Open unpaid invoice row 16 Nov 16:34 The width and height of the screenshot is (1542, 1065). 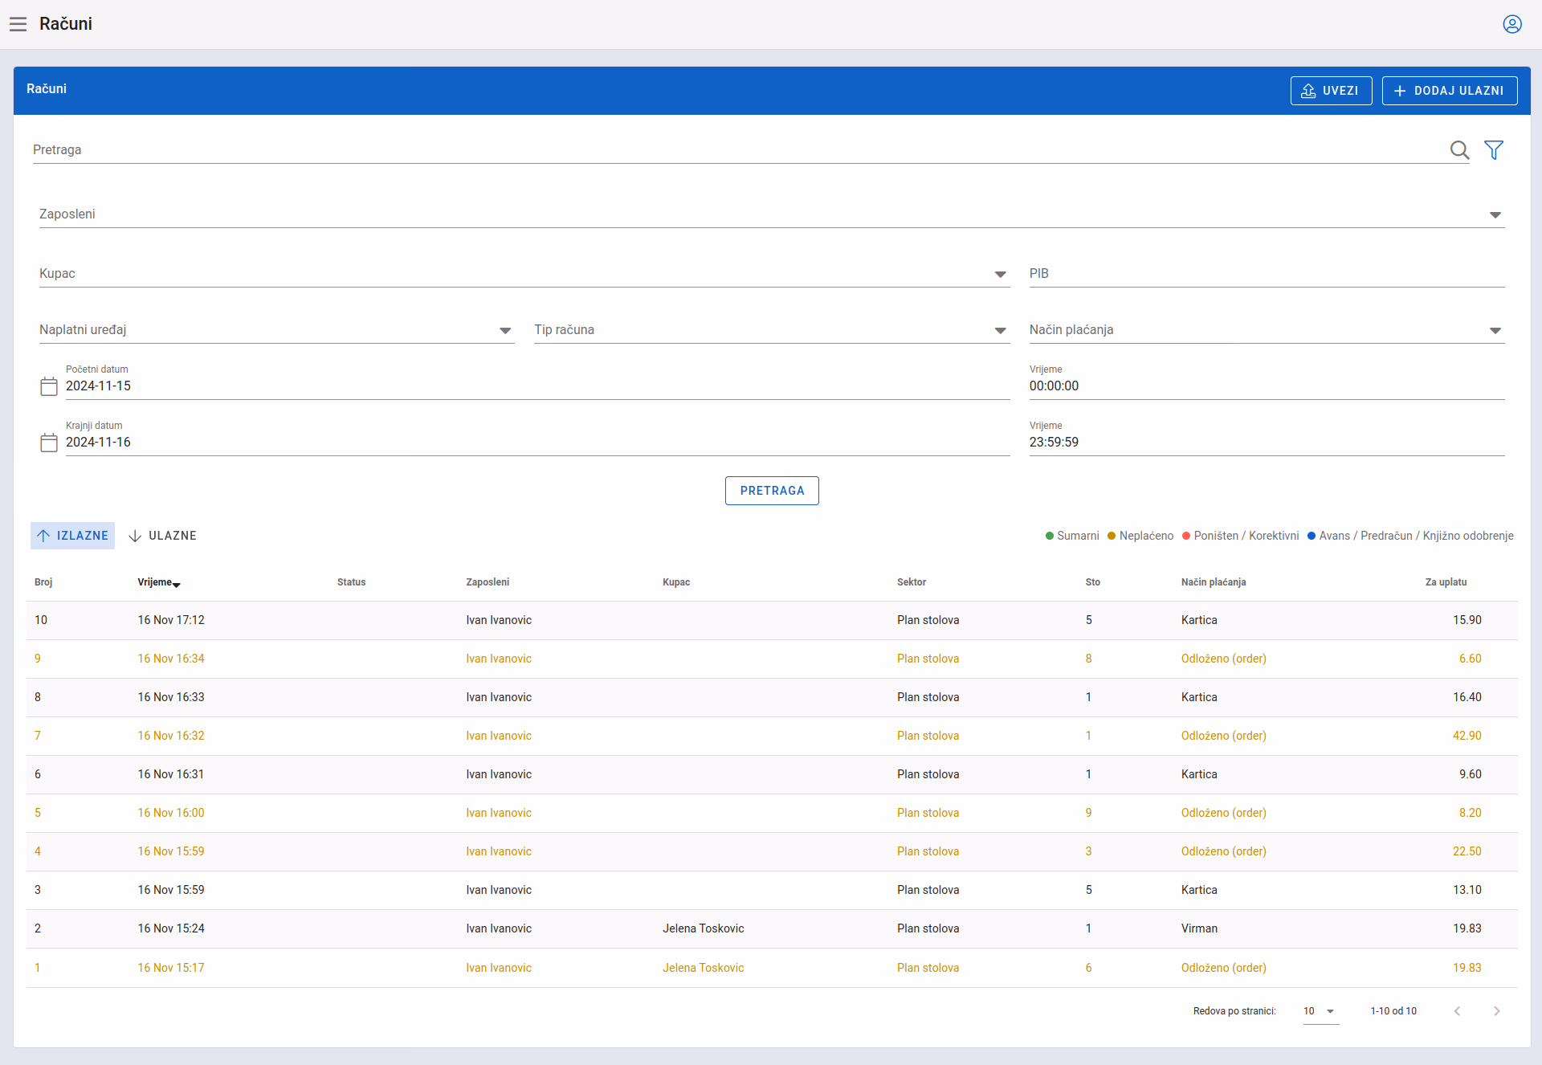pos(772,659)
